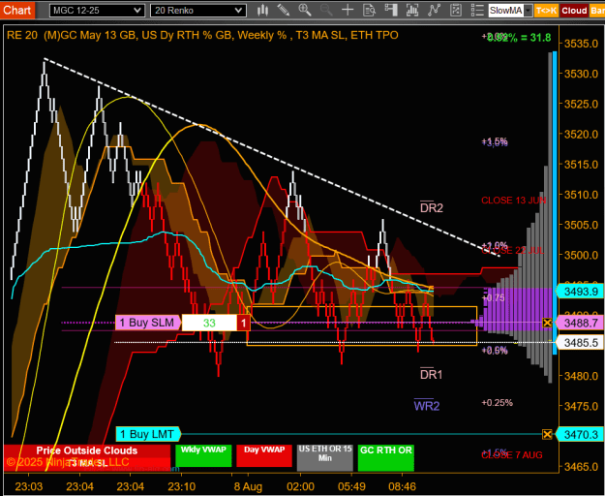Click the CLOSE 7 AUG label
The width and height of the screenshot is (605, 496).
coord(512,455)
